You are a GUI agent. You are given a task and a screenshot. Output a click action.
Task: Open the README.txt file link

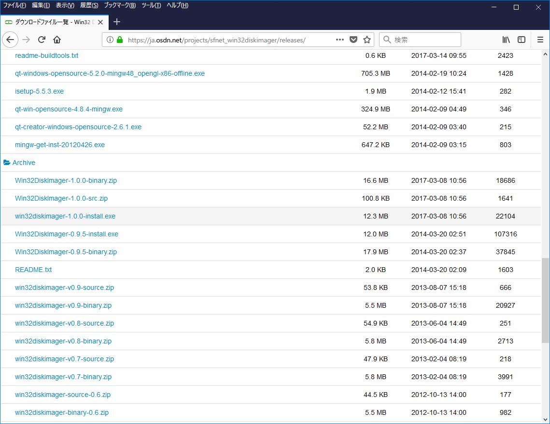click(x=33, y=270)
